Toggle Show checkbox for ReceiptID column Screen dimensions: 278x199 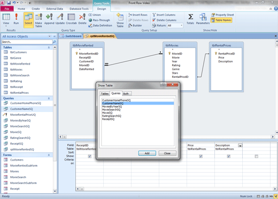90,156
